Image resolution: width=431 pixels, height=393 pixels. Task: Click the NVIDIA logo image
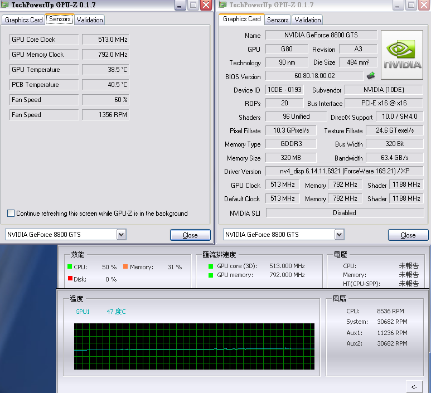tap(401, 55)
